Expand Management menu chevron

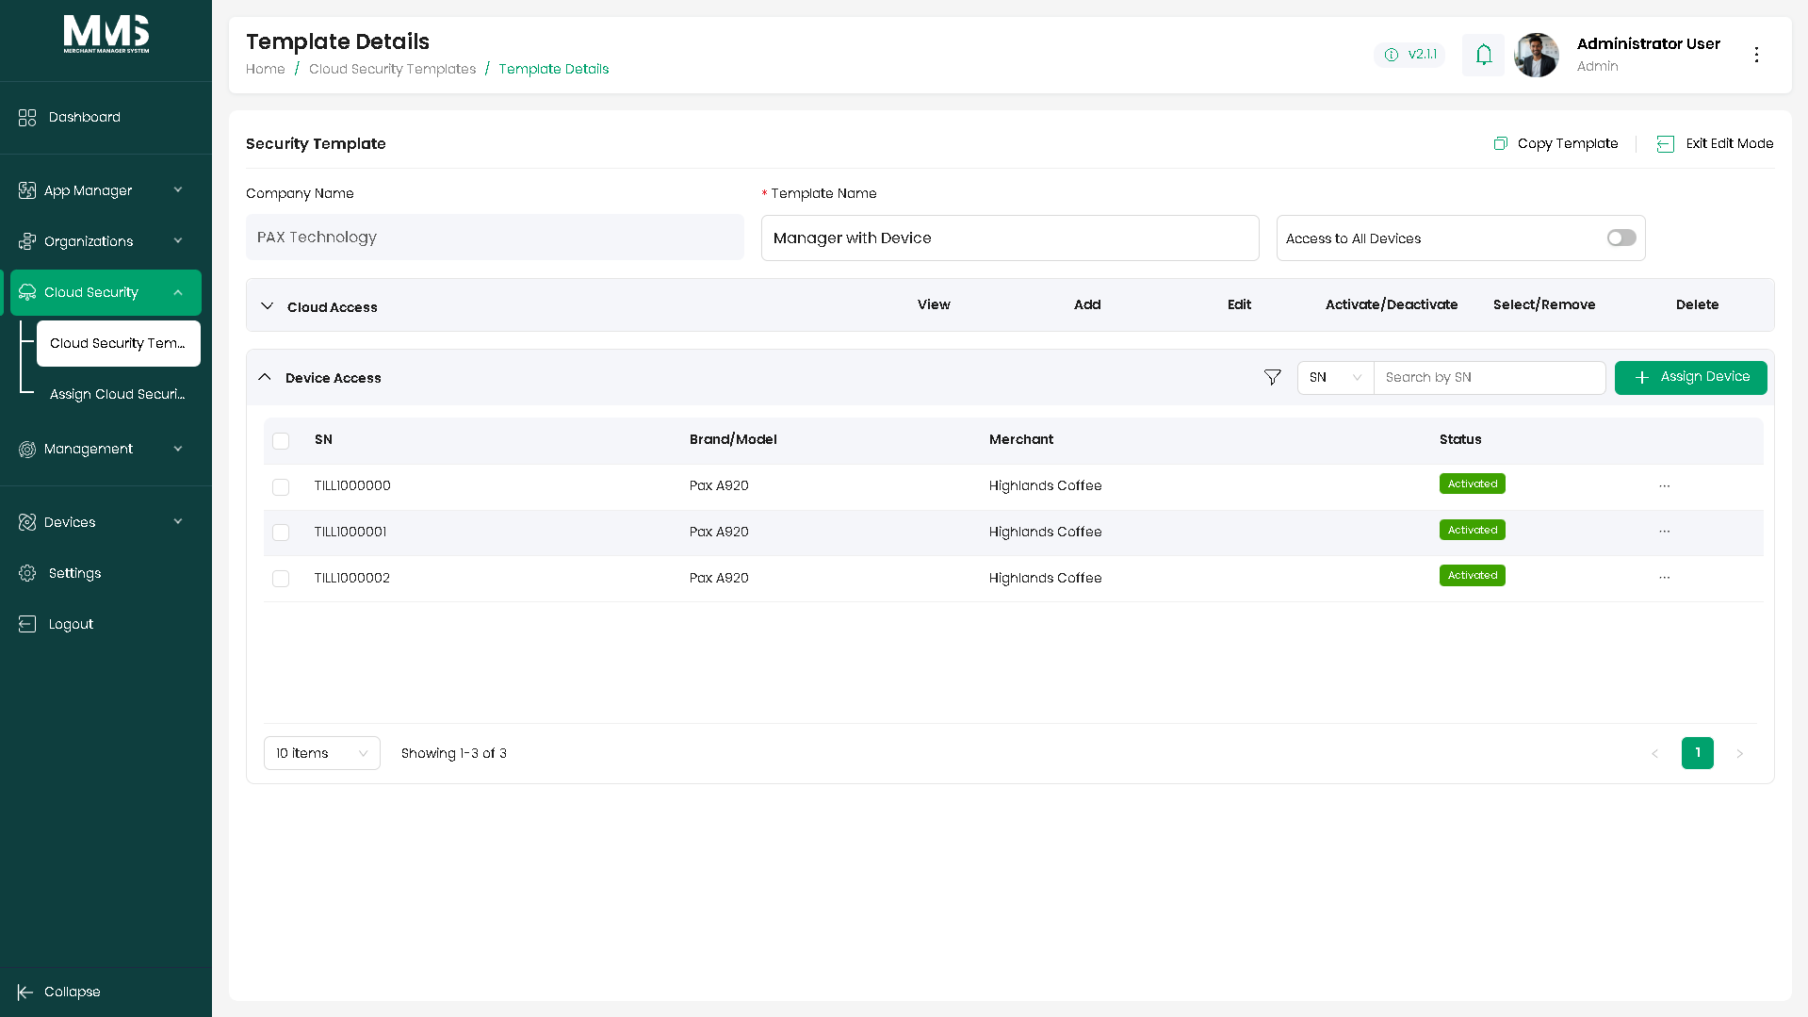pyautogui.click(x=178, y=449)
